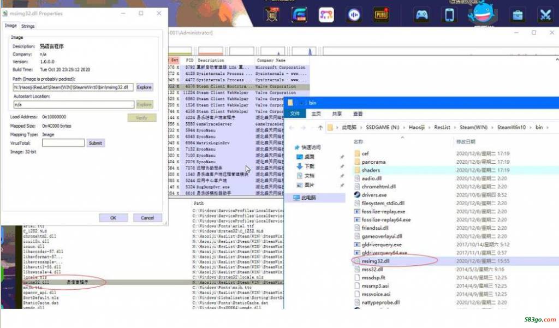This screenshot has height=328, width=559.
Task: Open the 文件 ribbon tab in Explorer
Action: (295, 114)
